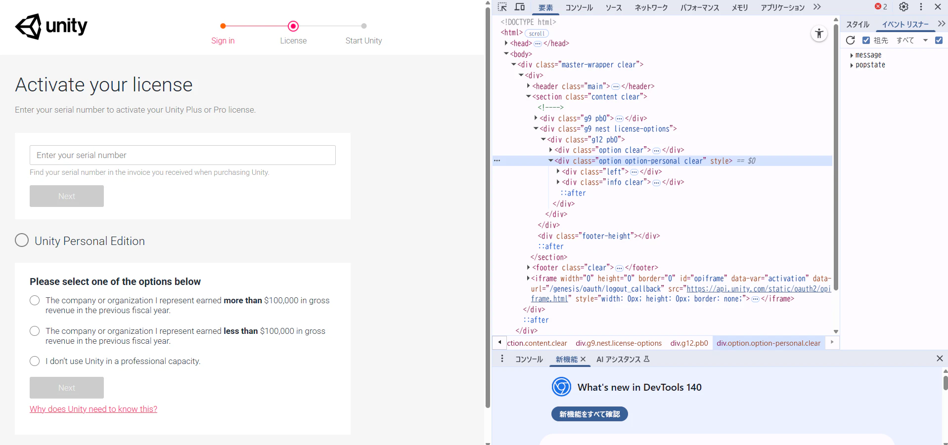Close the 新機能 drawer tab

click(583, 359)
